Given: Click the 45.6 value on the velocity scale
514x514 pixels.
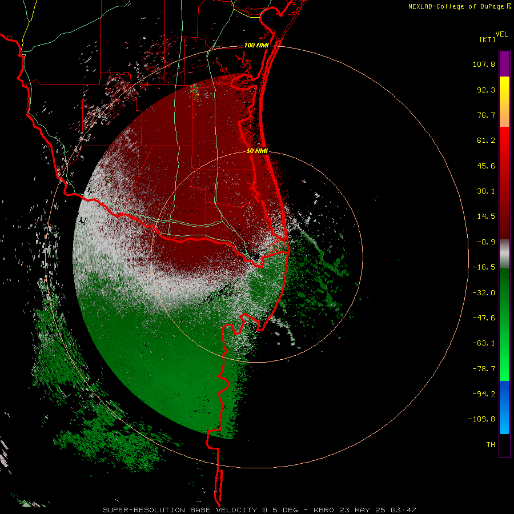Looking at the screenshot, I should (486, 166).
